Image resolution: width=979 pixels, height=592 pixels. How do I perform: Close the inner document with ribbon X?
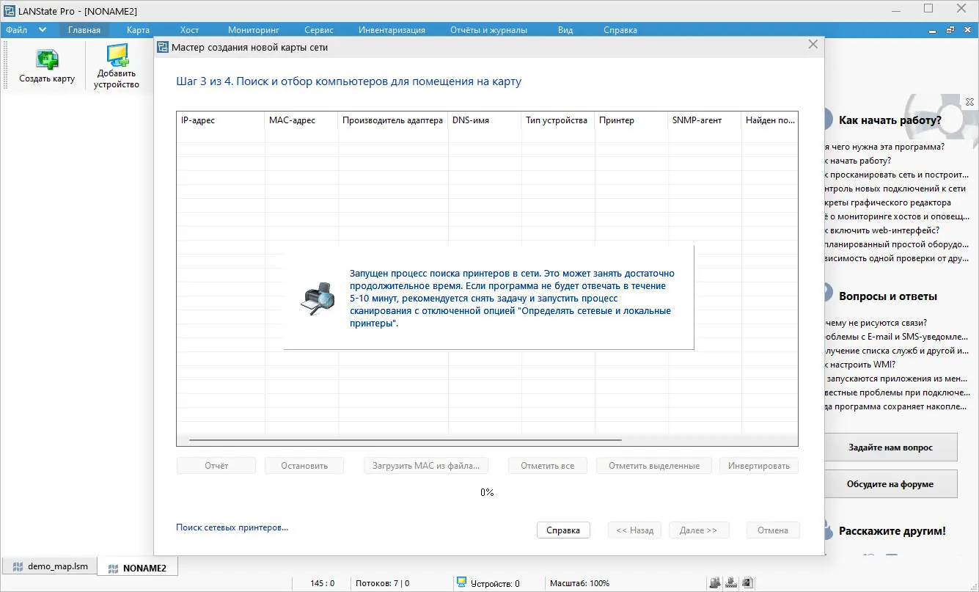pos(968,30)
